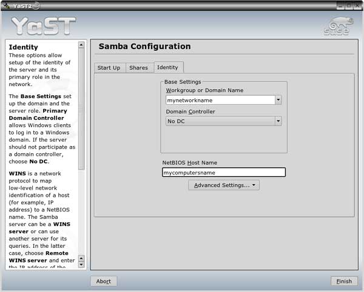Click the Identity help heading
364x292 pixels.
tap(23, 47)
